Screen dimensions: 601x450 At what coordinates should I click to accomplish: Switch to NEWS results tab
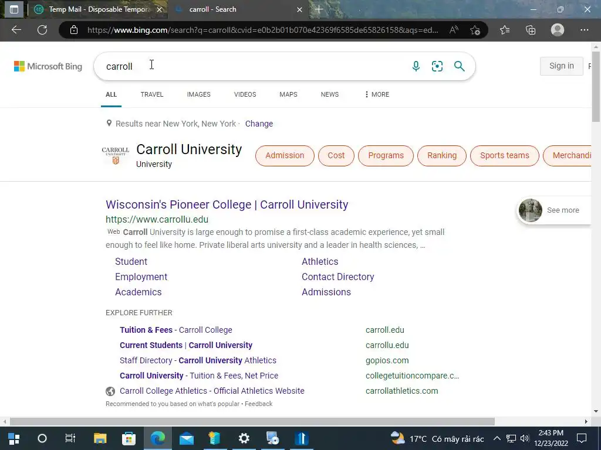[330, 94]
